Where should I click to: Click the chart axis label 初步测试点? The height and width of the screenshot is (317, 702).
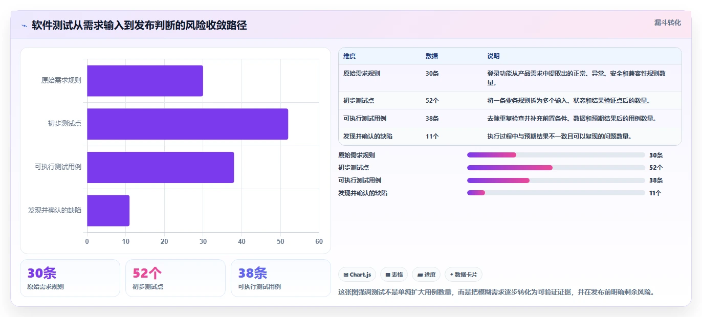pos(64,124)
